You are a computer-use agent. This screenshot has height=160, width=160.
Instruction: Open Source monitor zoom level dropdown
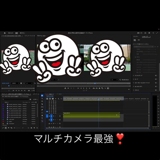[15, 83]
